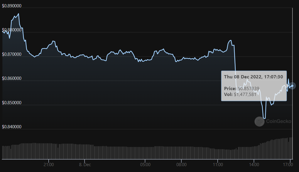299x172 pixels.
Task: Click the 21:00 time axis label
Action: click(48, 165)
